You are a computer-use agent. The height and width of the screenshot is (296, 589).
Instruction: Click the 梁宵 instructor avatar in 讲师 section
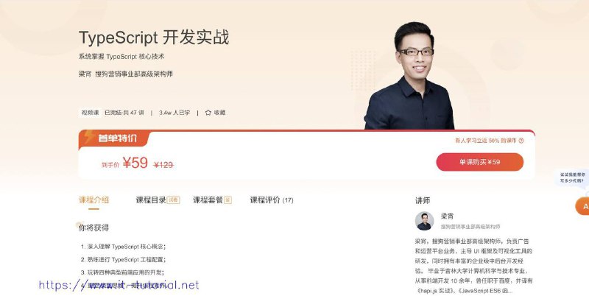(424, 221)
